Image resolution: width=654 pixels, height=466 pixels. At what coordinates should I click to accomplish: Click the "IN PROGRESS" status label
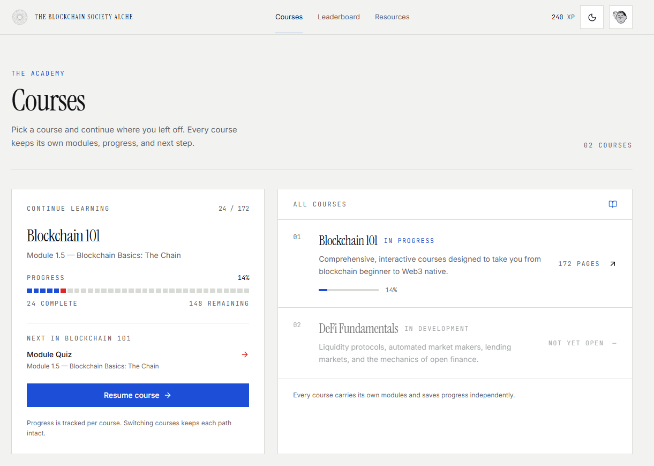coord(409,241)
